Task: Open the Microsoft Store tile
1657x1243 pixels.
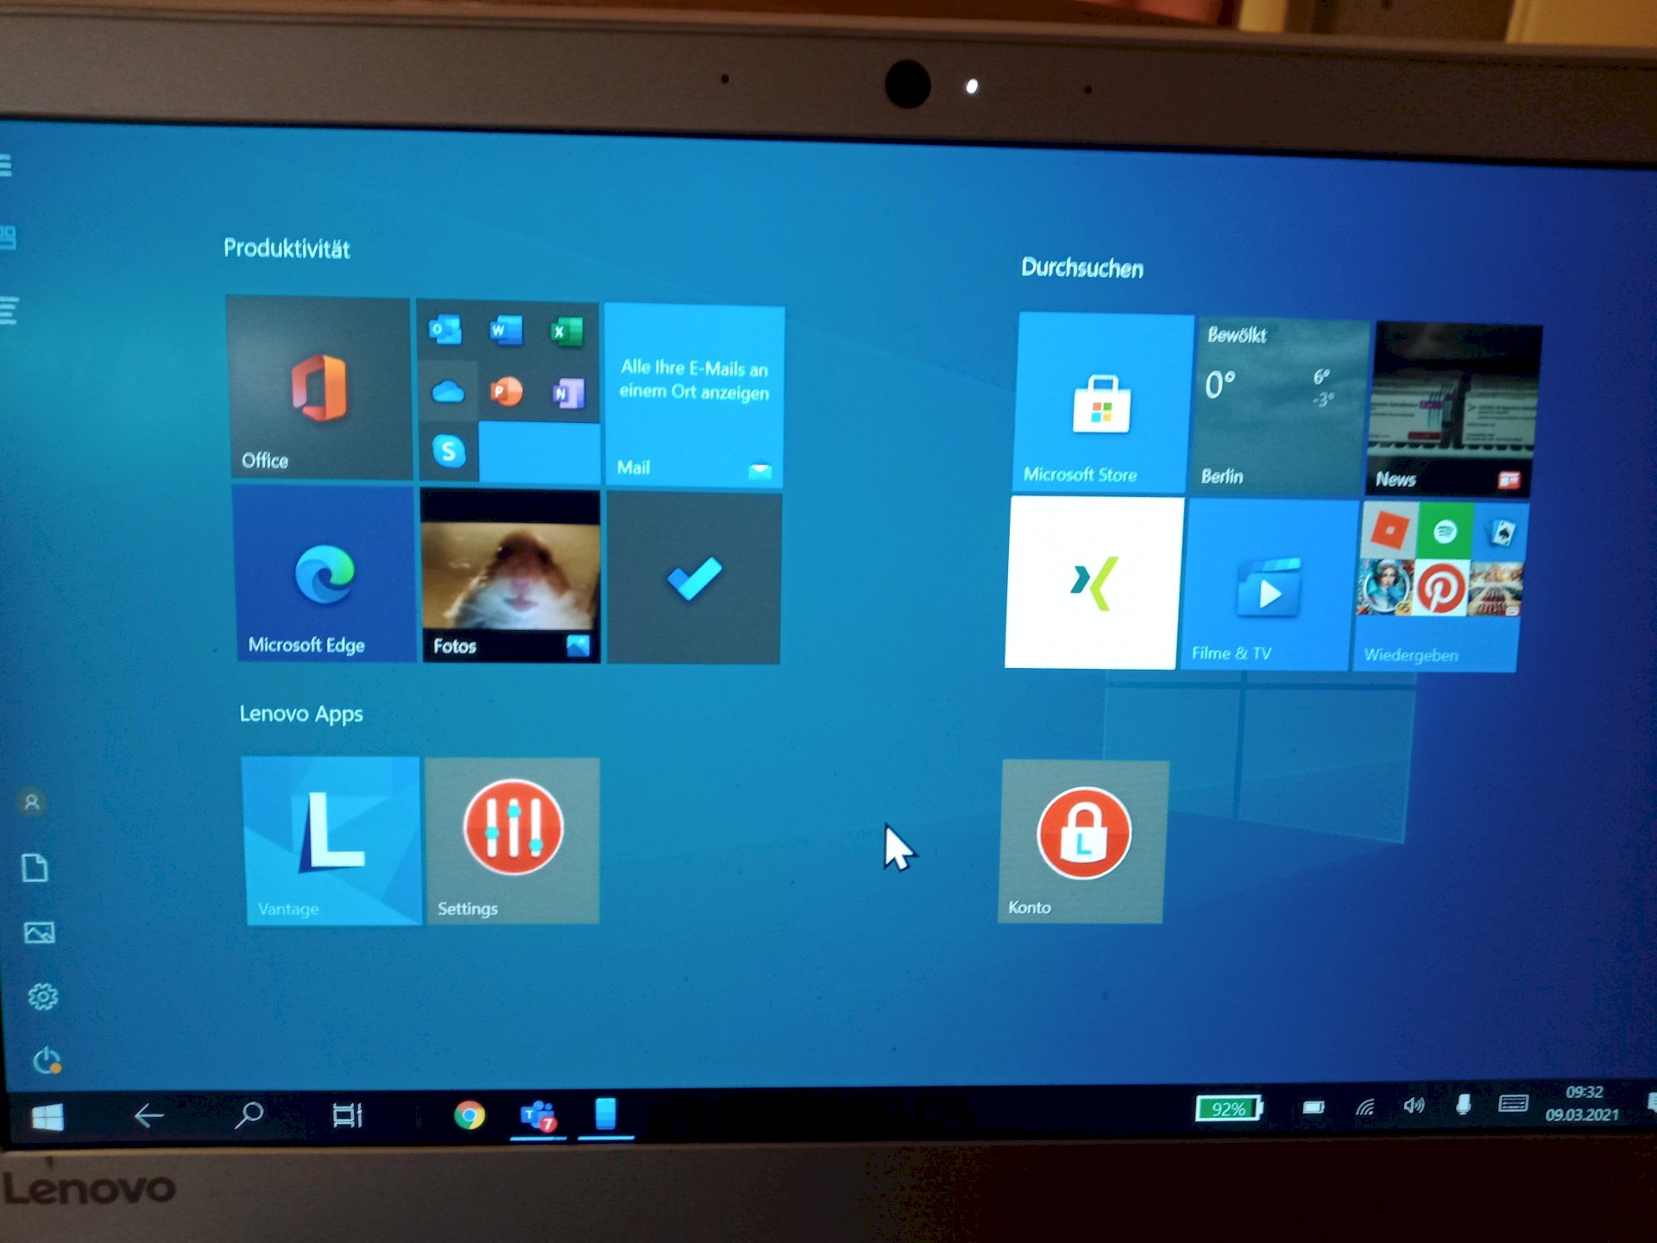Action: (1103, 402)
